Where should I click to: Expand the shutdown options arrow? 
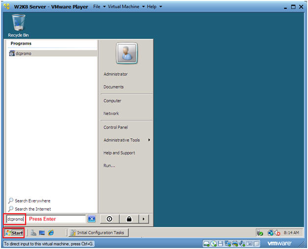[x=144, y=219]
